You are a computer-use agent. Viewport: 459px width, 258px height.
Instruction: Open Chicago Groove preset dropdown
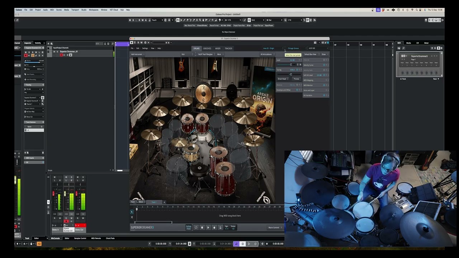(x=297, y=48)
